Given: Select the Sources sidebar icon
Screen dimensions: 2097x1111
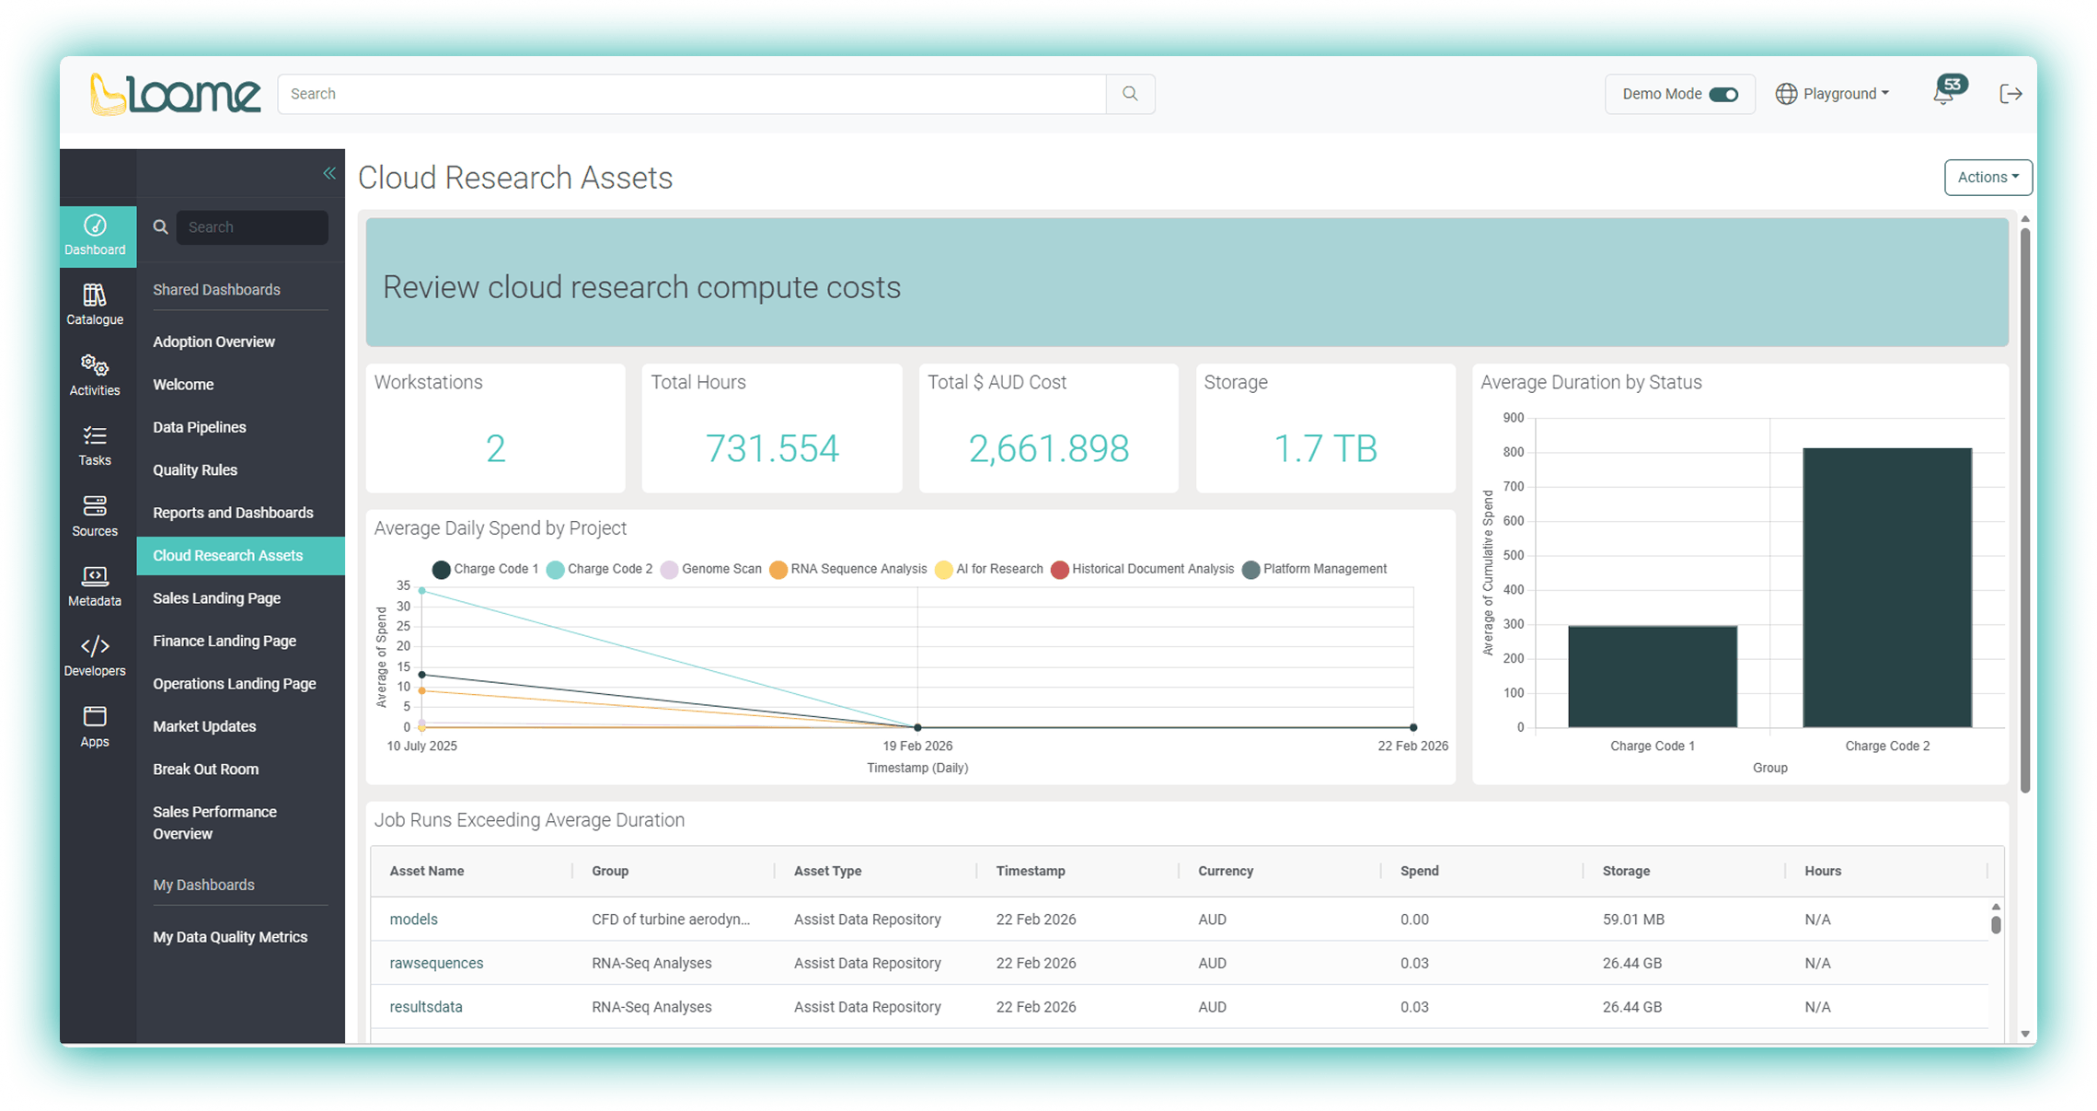Looking at the screenshot, I should click(x=96, y=515).
